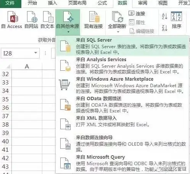Viewport: 190px width, 174px height.
Task: Click the SQL Server database icon
Action: (66, 46)
